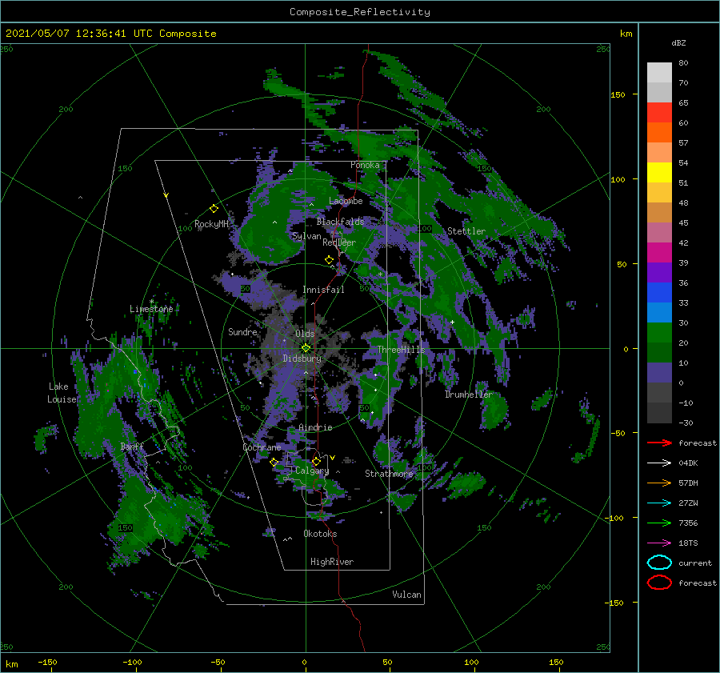
Task: Click the Okotoks label
Action: [x=320, y=534]
